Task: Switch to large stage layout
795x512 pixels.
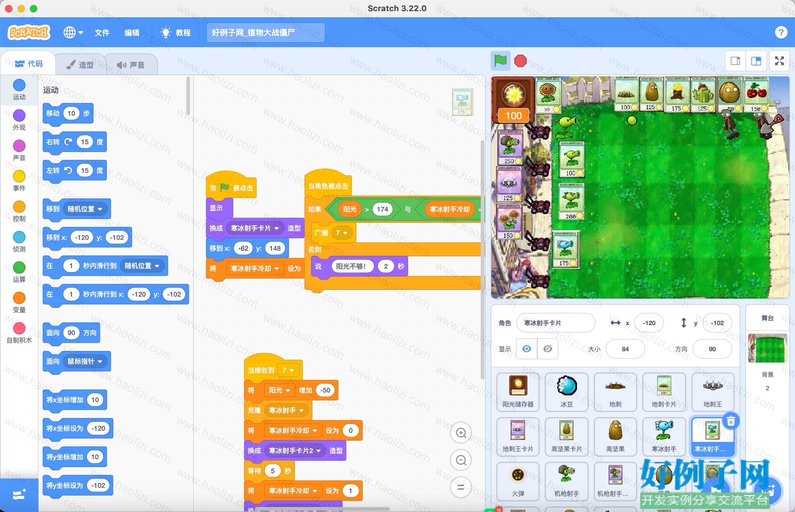Action: (x=756, y=61)
